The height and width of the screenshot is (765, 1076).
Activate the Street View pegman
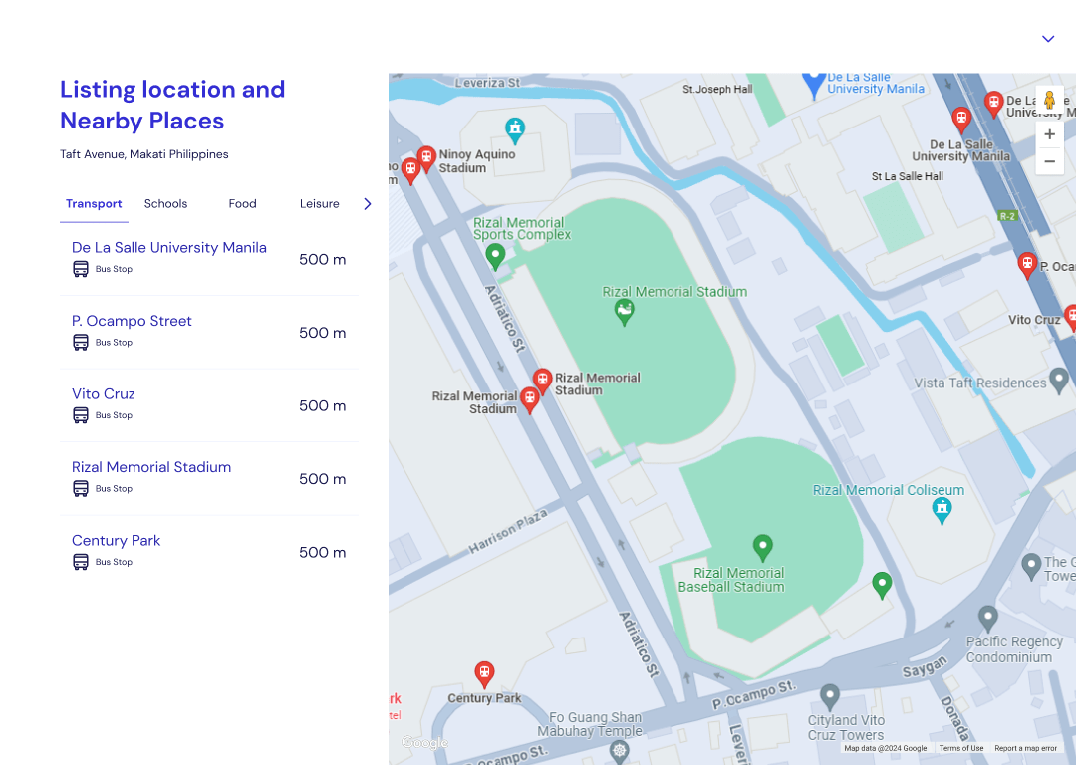pyautogui.click(x=1049, y=101)
